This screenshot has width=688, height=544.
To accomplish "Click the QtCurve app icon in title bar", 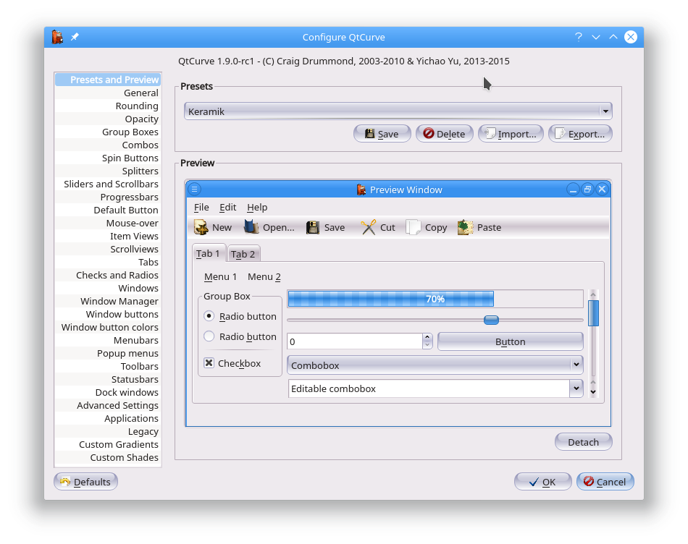I will coord(57,38).
